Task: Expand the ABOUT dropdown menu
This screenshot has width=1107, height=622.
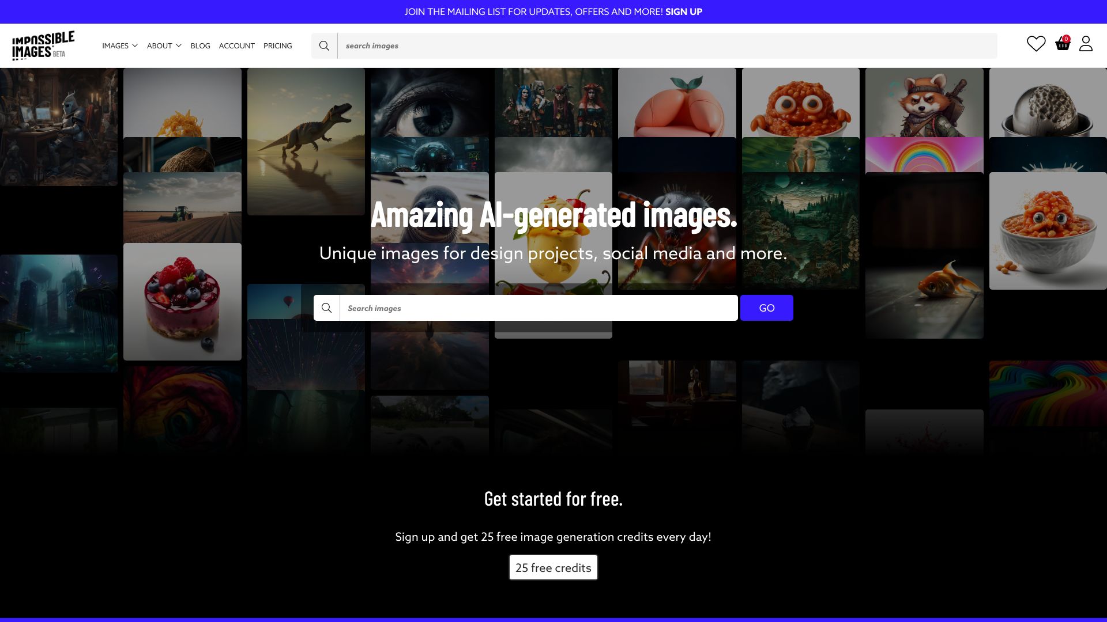Action: (x=164, y=45)
